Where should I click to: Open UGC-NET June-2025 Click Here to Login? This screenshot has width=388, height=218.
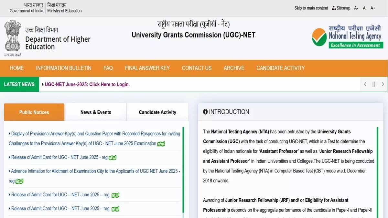(x=87, y=85)
